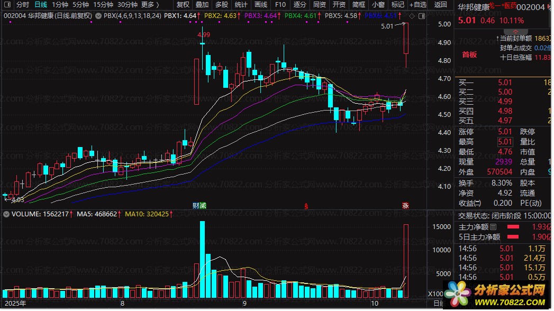Expand the 更多 time period options

(x=150, y=5)
